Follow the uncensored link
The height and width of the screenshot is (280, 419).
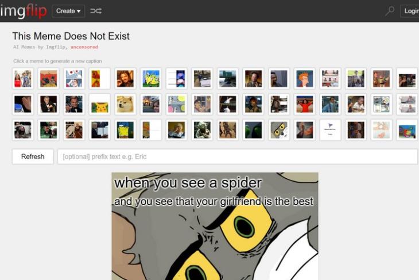(x=84, y=47)
